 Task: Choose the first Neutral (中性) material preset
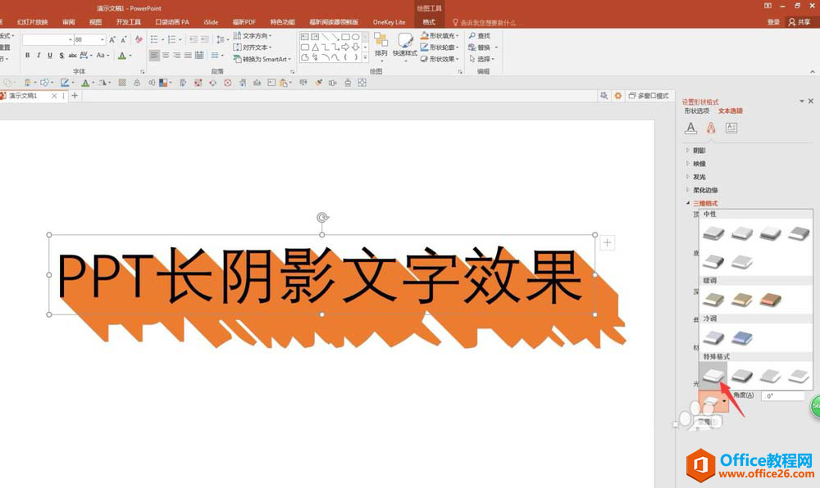714,233
